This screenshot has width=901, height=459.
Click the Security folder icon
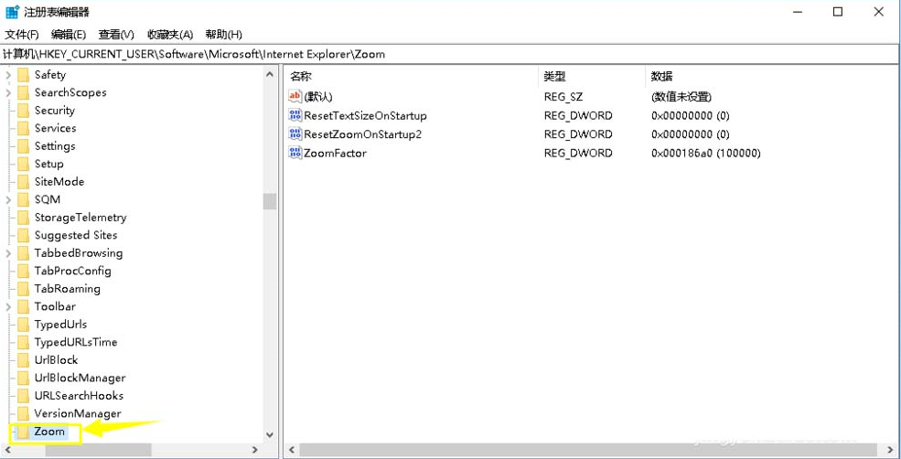23,111
